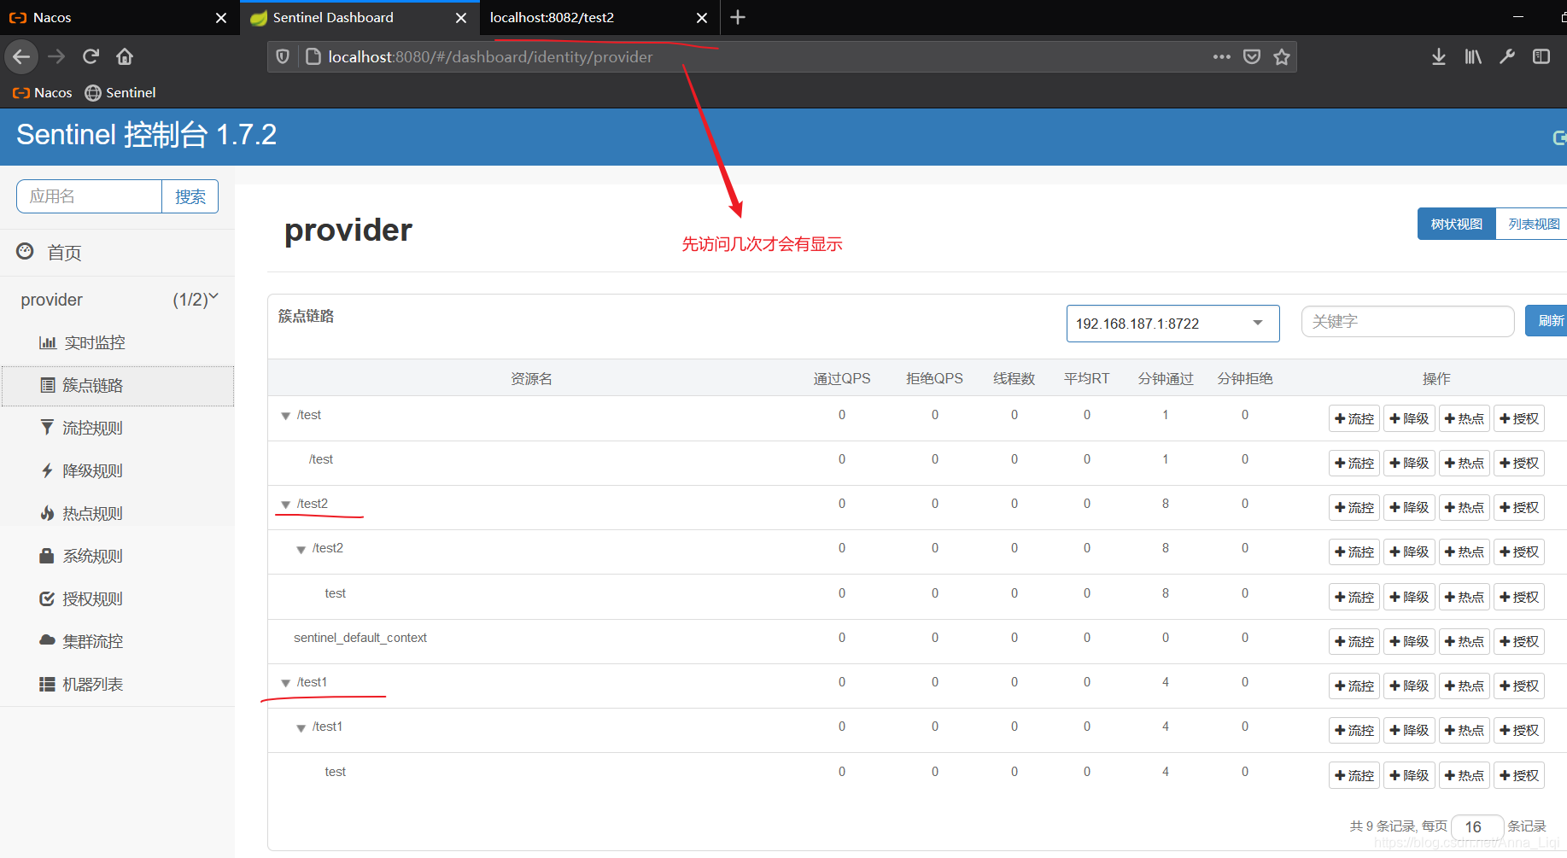Image resolution: width=1567 pixels, height=858 pixels.
Task: Click the 刷新 button
Action: click(x=1547, y=321)
